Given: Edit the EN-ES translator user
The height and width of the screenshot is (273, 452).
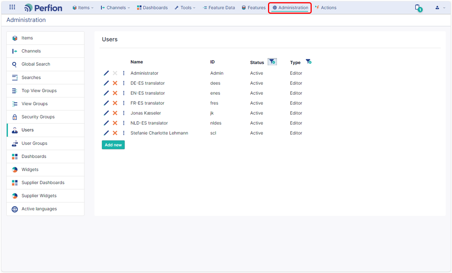Looking at the screenshot, I should pos(106,93).
